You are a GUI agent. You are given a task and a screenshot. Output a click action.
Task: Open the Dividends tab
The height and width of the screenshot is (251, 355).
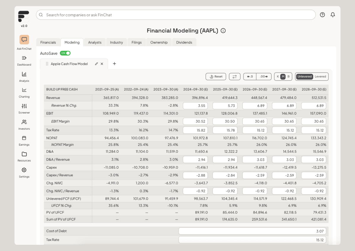point(184,43)
